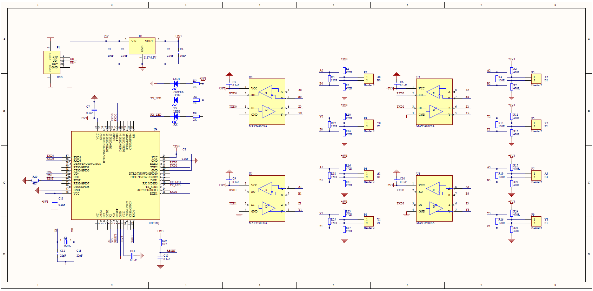Viewport: 593px width, 291px height.
Task: Select pull-down resistor R28 470R
Action: 512,229
